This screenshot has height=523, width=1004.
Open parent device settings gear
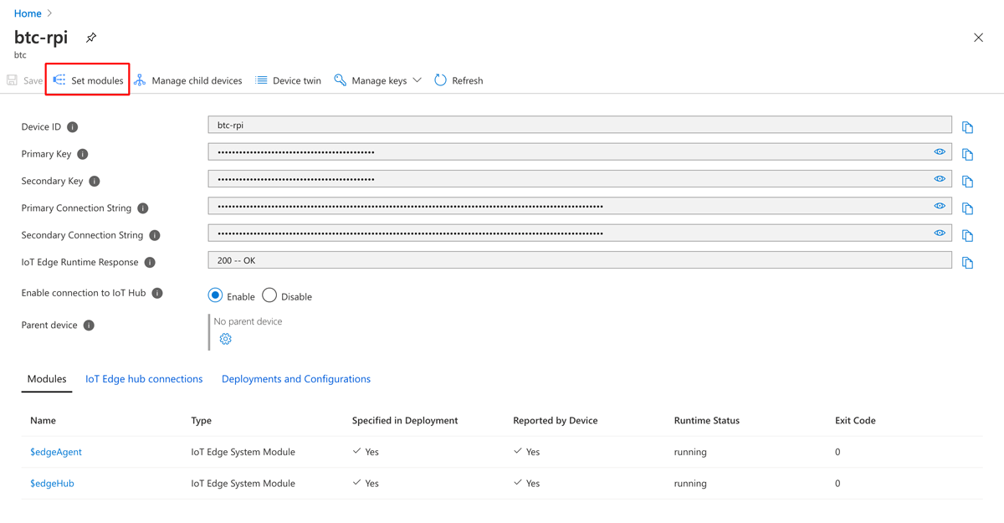(x=225, y=339)
